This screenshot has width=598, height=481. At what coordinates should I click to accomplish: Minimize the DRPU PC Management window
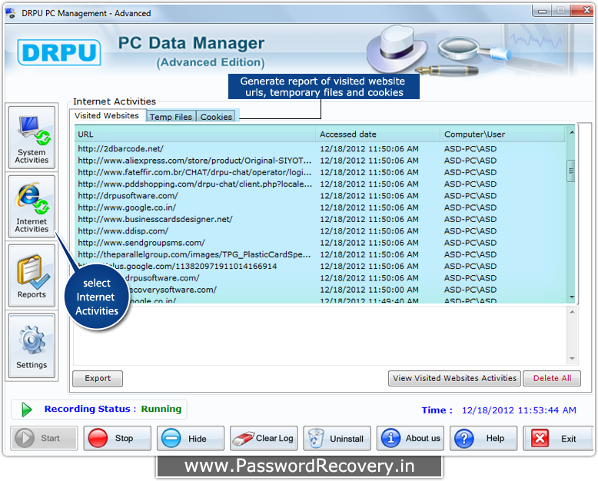[542, 11]
